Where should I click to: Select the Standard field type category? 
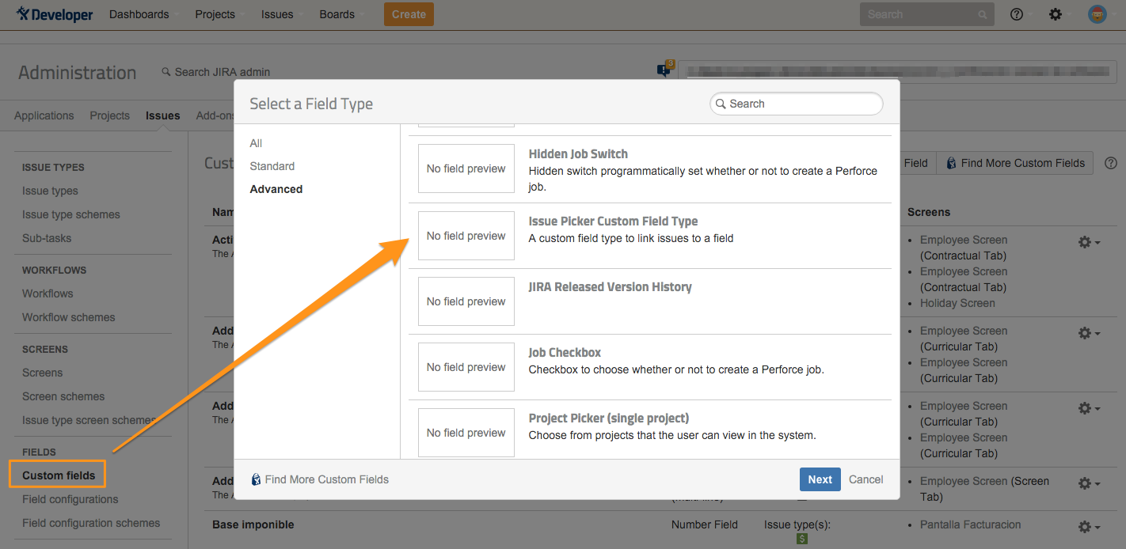coord(272,166)
